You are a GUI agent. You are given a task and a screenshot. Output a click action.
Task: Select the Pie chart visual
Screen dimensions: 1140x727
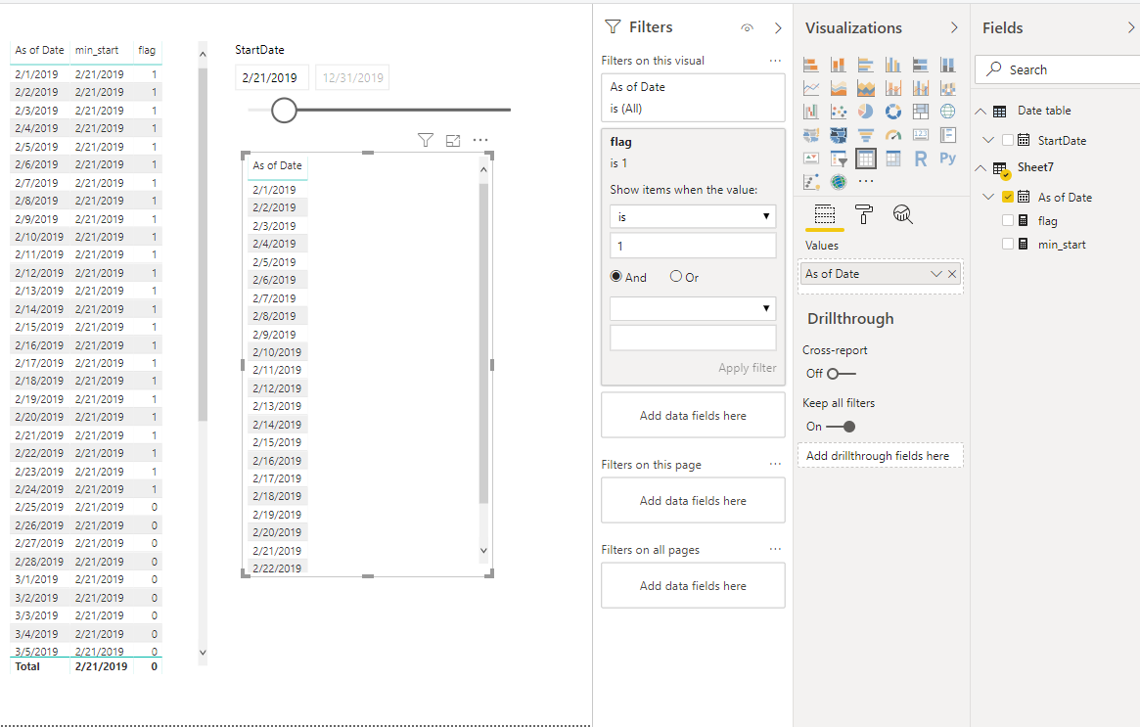coord(865,112)
